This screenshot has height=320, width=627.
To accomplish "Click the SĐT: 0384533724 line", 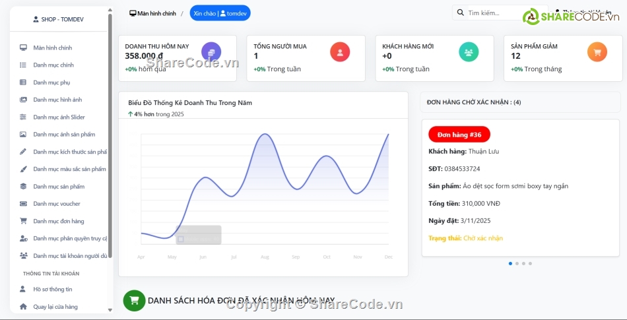I will point(454,169).
